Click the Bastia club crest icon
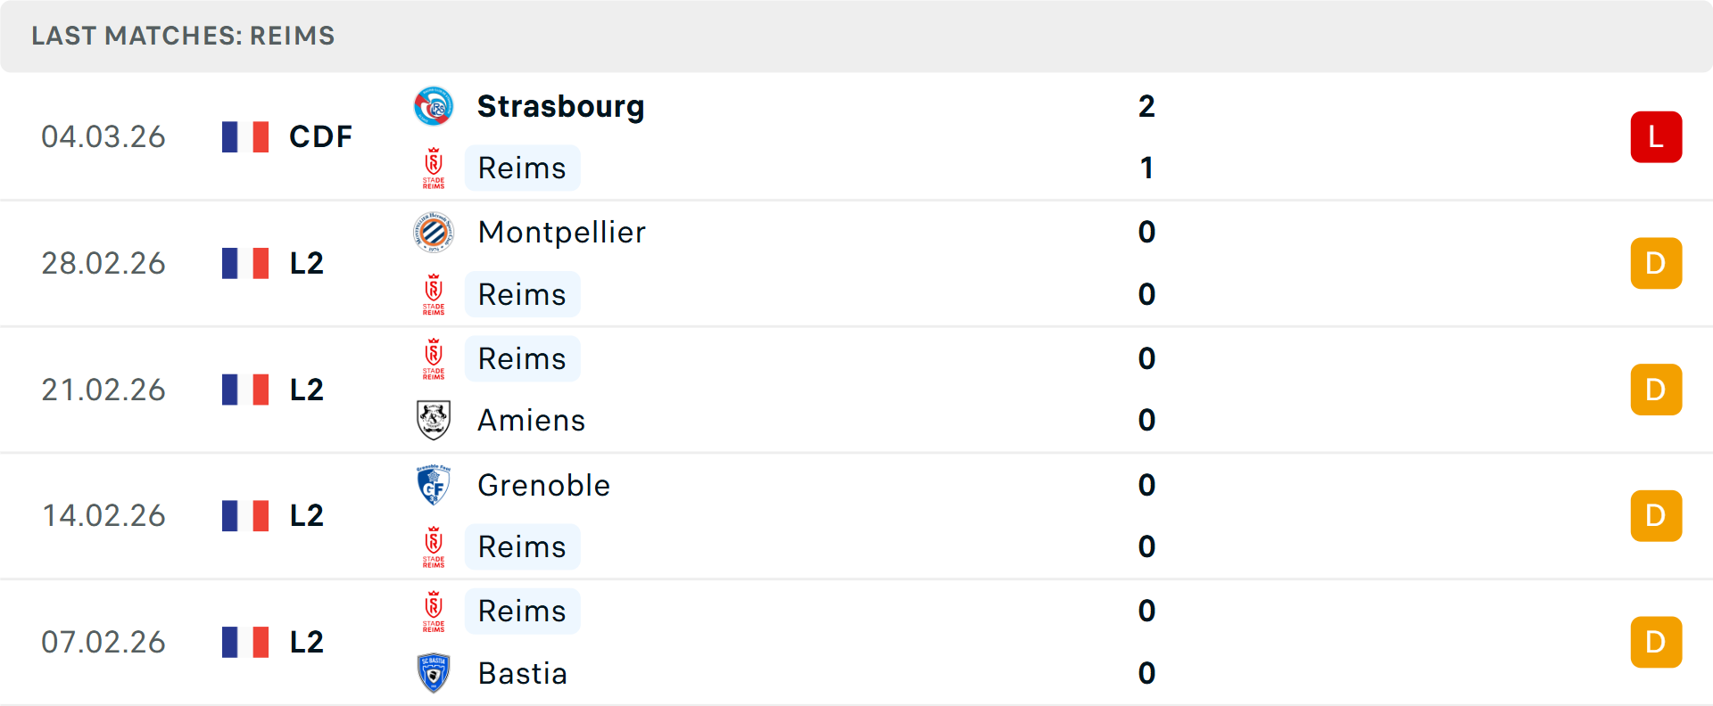 (434, 673)
